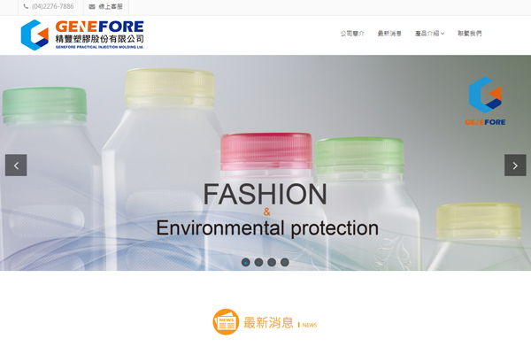Expand the 產品介紹 dropdown menu
The image size is (531, 354).
point(429,34)
